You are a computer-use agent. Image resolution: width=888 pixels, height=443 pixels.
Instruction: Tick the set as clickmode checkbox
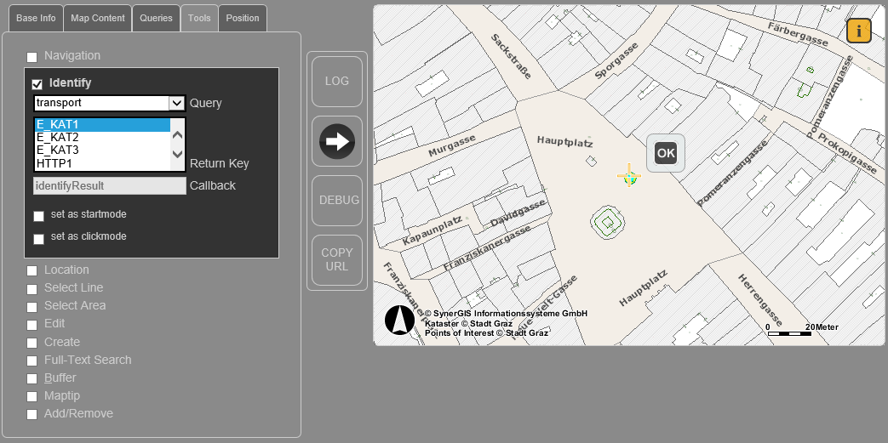[38, 239]
